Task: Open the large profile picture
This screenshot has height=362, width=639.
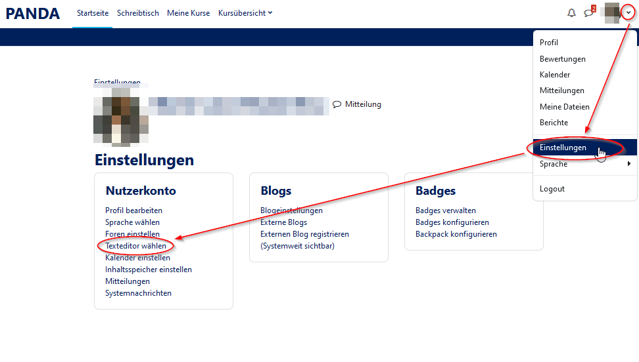Action: [x=120, y=117]
